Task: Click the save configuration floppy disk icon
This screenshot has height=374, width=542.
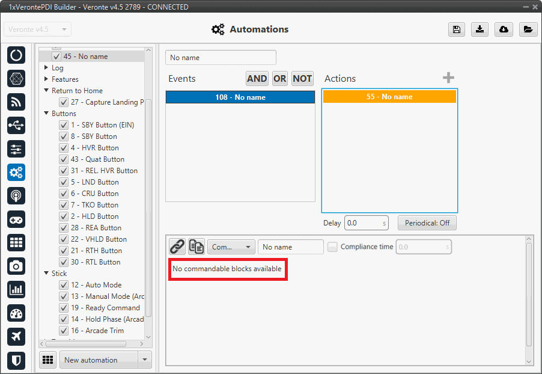Action: [x=457, y=29]
